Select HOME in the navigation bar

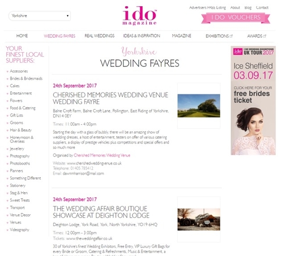point(22,36)
